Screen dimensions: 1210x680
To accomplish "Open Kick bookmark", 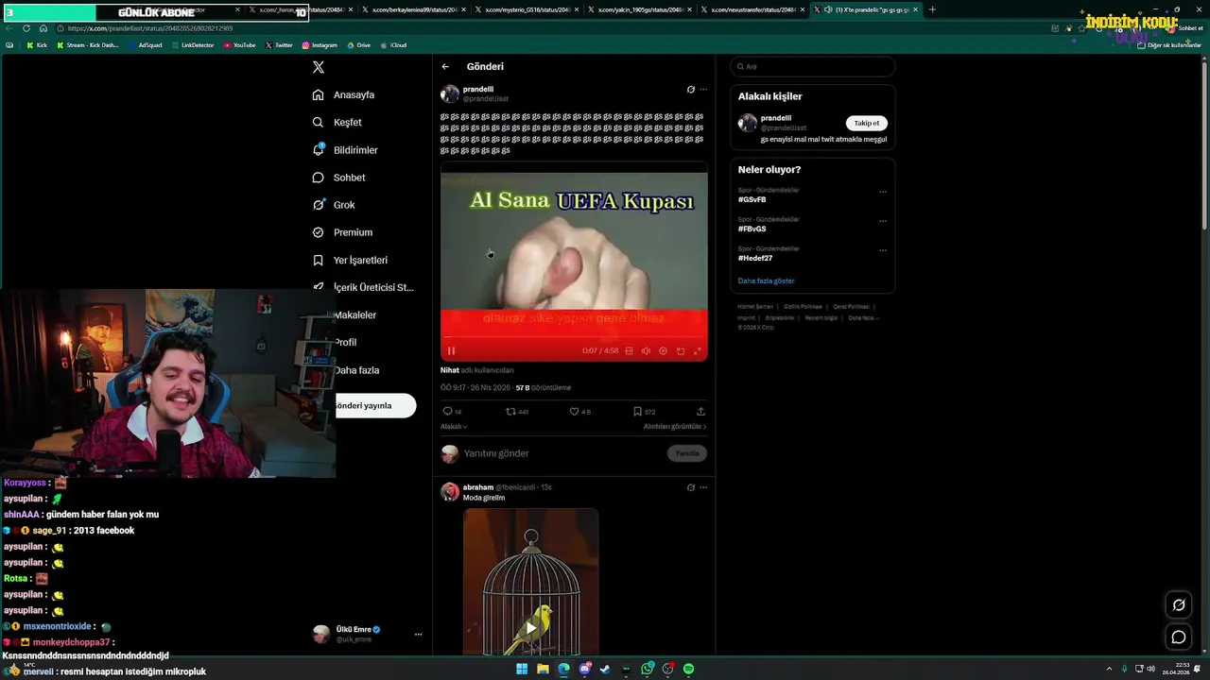I will pyautogui.click(x=37, y=45).
